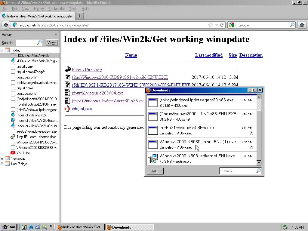Open the YouTube history entry with red icon
308x231 pixels.
click(23, 153)
